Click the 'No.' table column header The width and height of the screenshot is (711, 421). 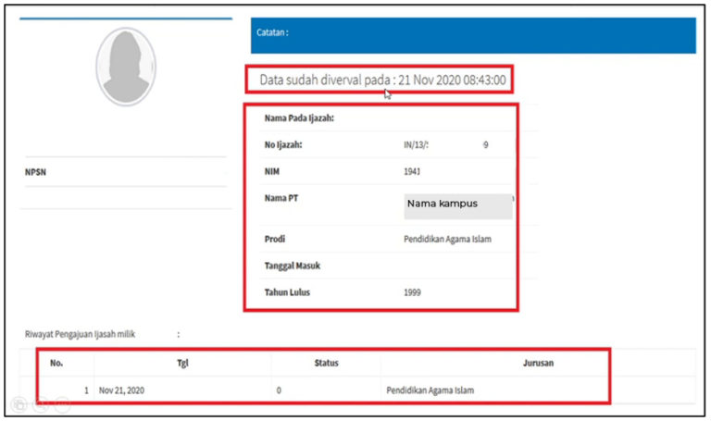pyautogui.click(x=56, y=363)
